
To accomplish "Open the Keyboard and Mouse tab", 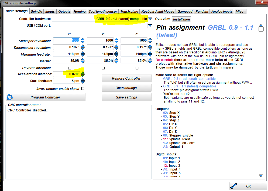I will click(158, 11).
